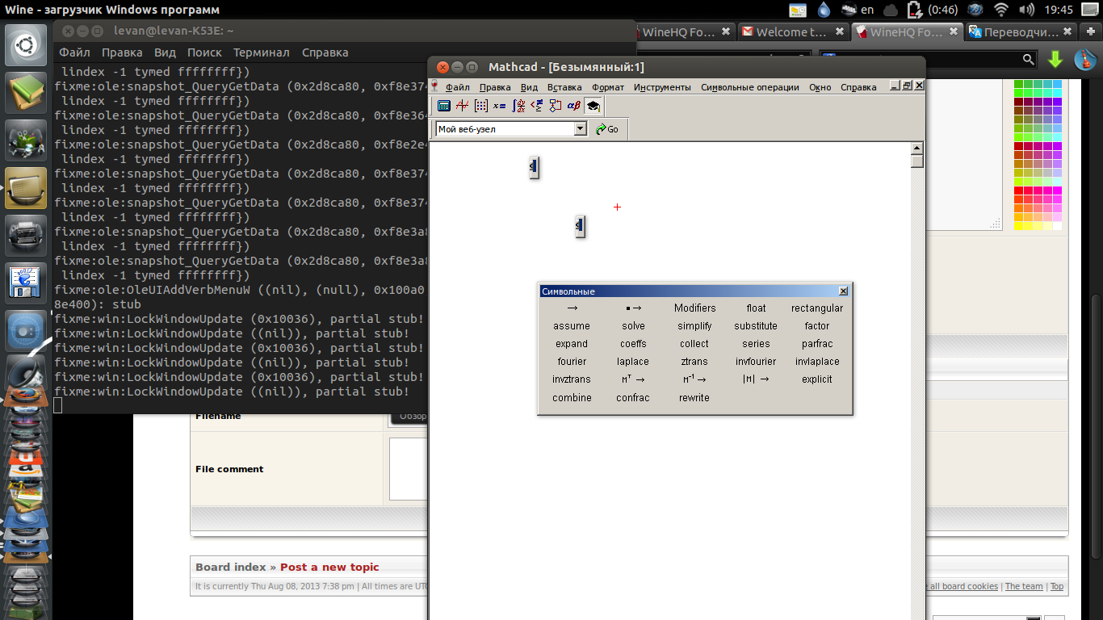This screenshot has width=1103, height=620.
Task: Insert the factor keyword
Action: (x=817, y=326)
